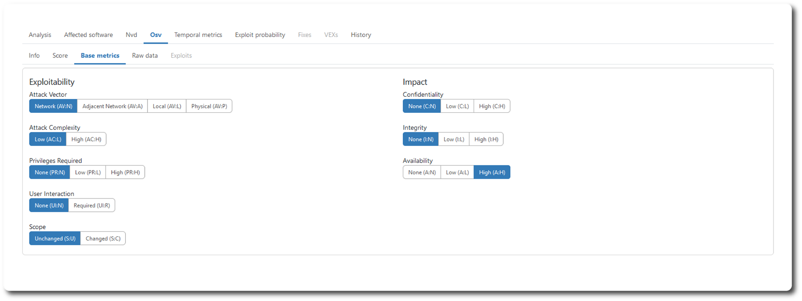The height and width of the screenshot is (301, 802).
Task: Choose Low (A:L) availability impact
Action: [457, 172]
